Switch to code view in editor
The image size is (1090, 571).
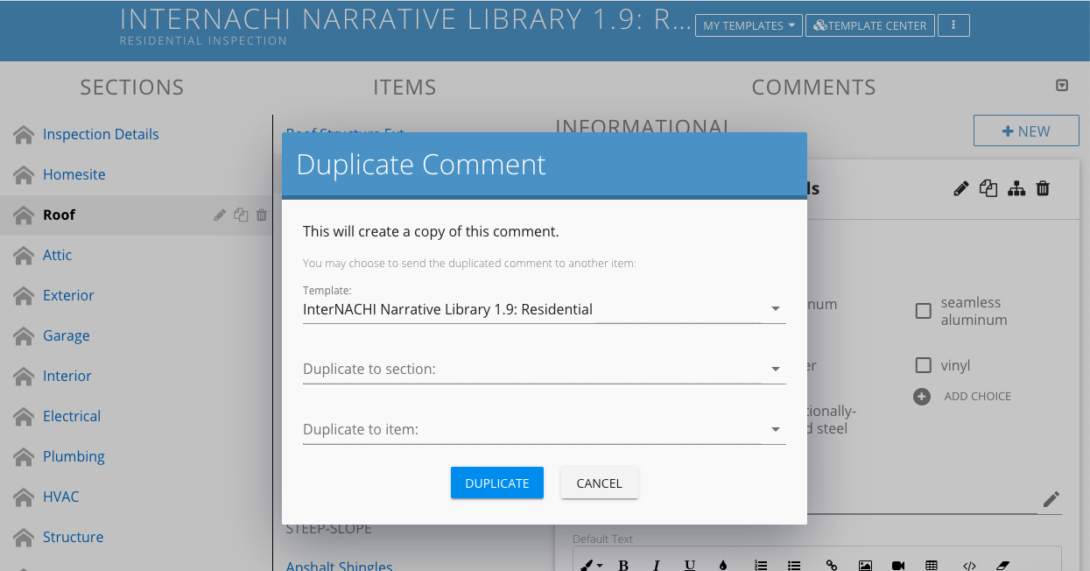point(969,565)
